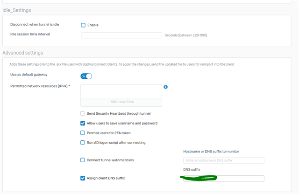Click the Seconds (between 120-999) hint text
This screenshot has height=194, width=299.
point(185,35)
